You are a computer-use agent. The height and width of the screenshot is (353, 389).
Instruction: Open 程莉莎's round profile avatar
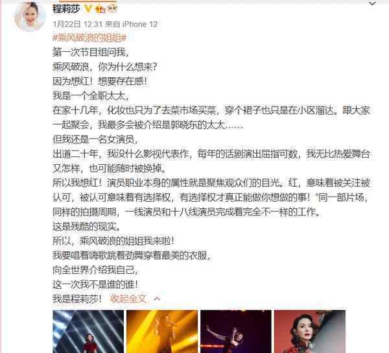point(30,16)
